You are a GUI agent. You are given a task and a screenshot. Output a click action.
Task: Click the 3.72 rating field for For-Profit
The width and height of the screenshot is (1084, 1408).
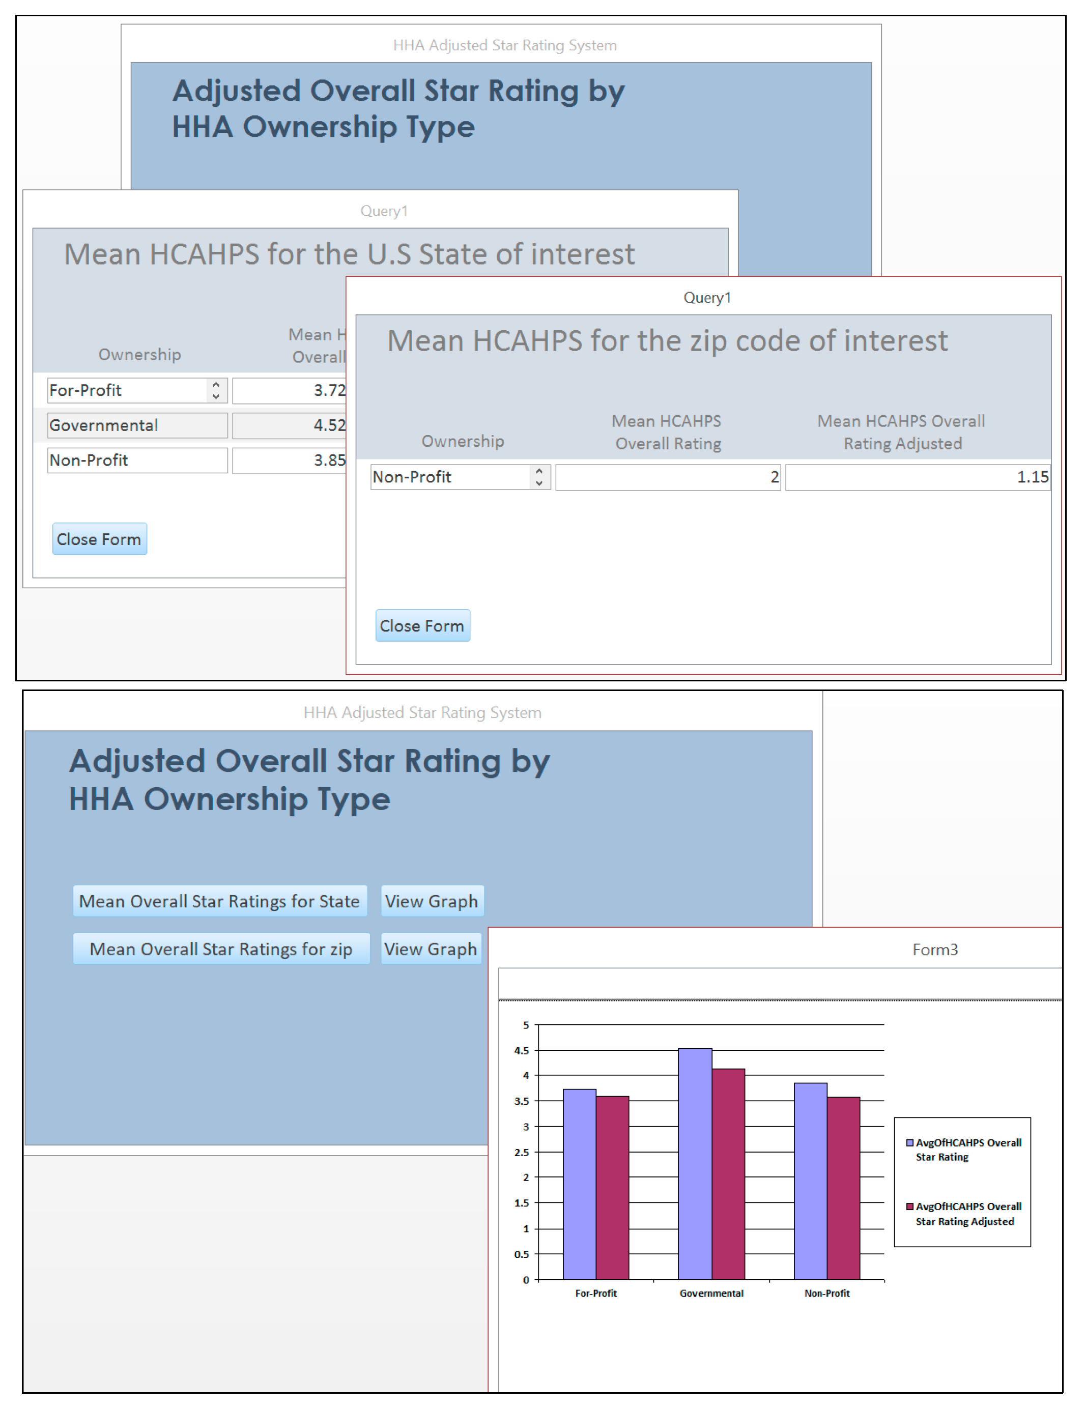tap(290, 390)
